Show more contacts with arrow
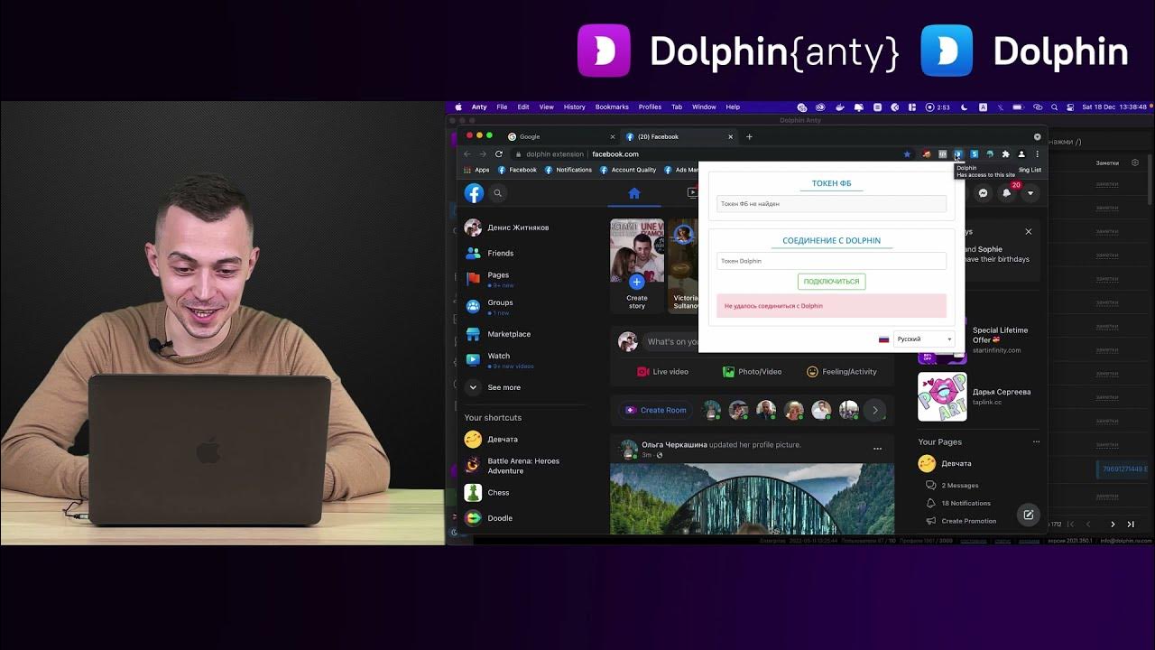This screenshot has width=1155, height=650. [874, 411]
